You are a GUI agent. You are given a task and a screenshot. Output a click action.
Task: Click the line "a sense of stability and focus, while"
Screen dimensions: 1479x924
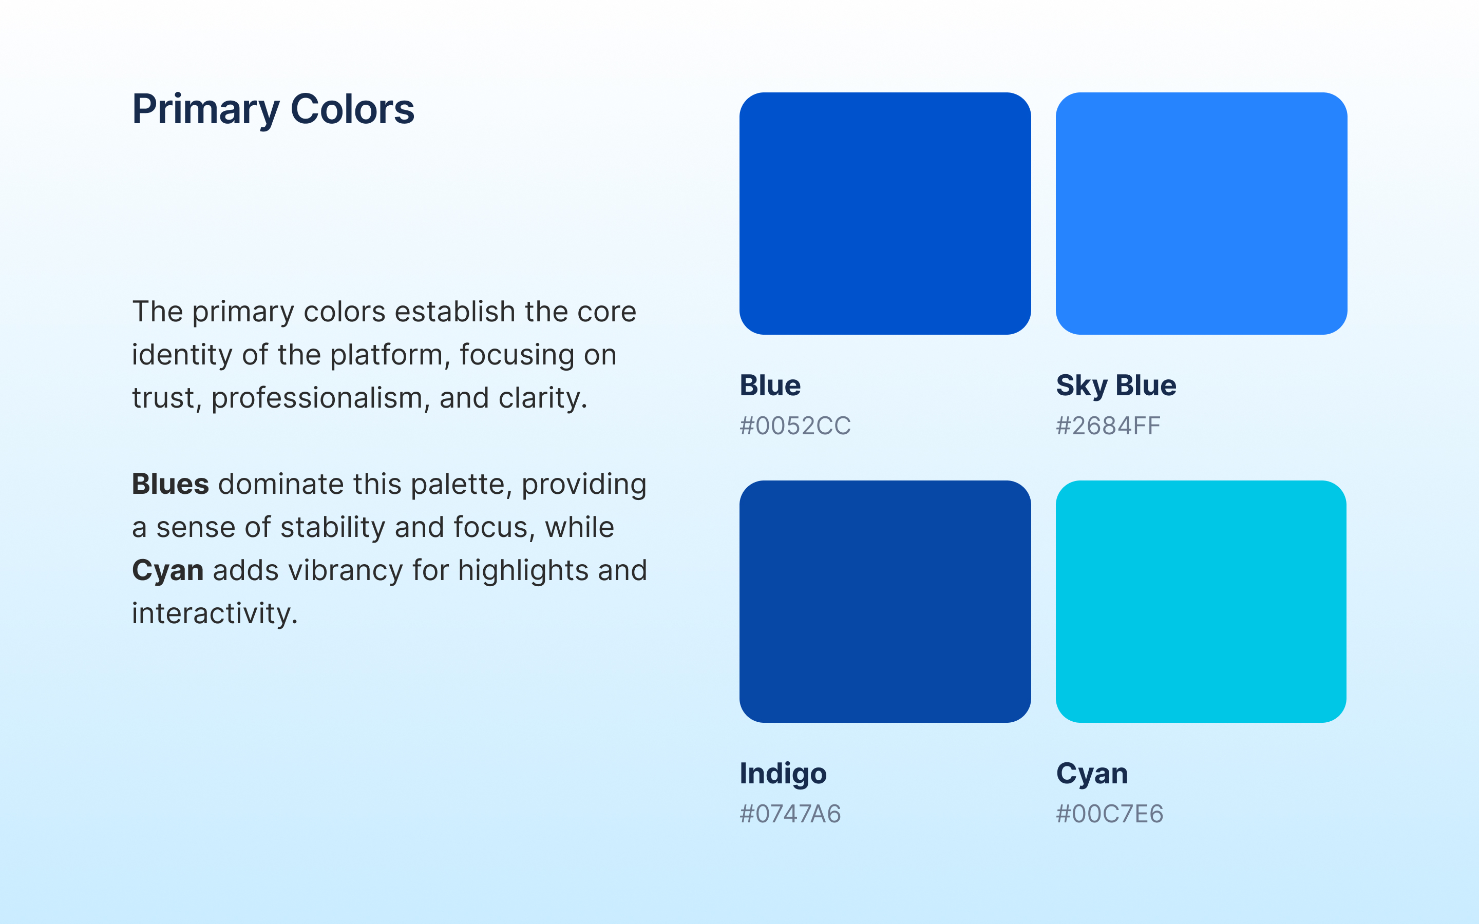click(373, 527)
